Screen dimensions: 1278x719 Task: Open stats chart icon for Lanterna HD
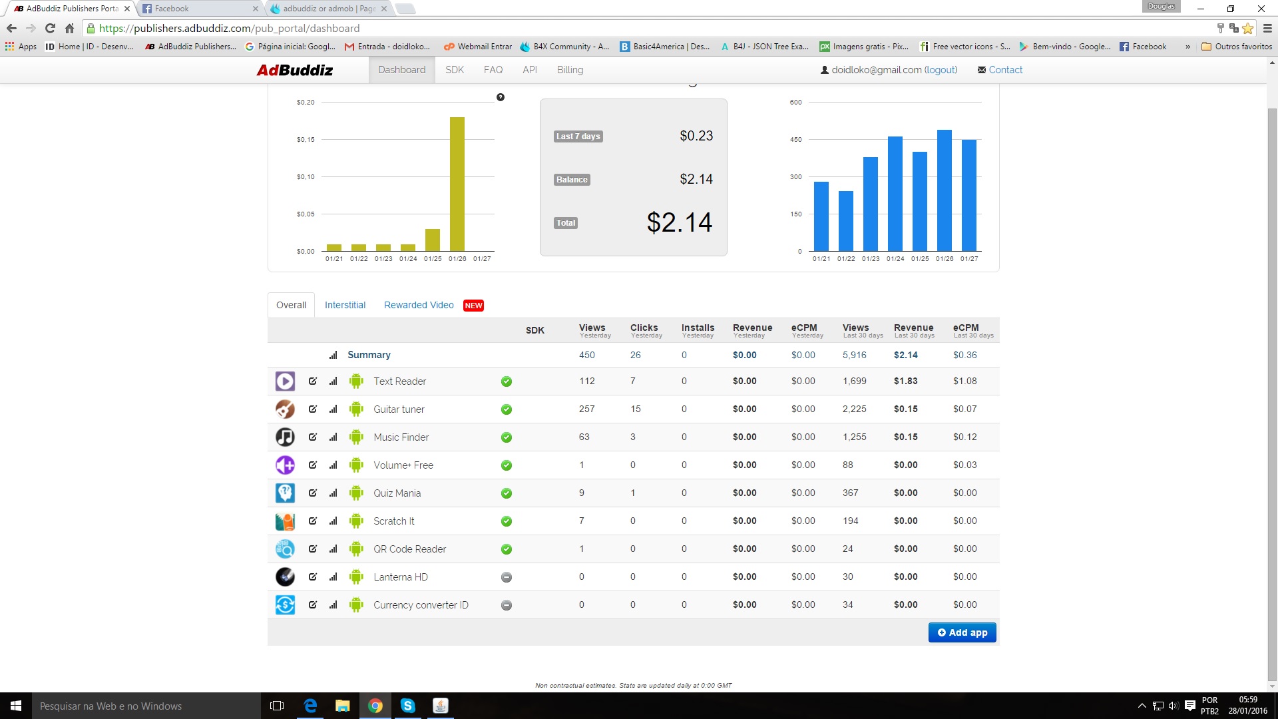point(333,577)
